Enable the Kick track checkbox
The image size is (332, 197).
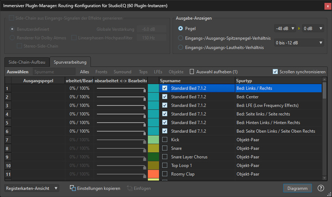[x=164, y=140]
